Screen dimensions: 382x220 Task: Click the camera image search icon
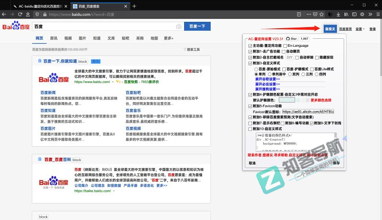point(179,27)
